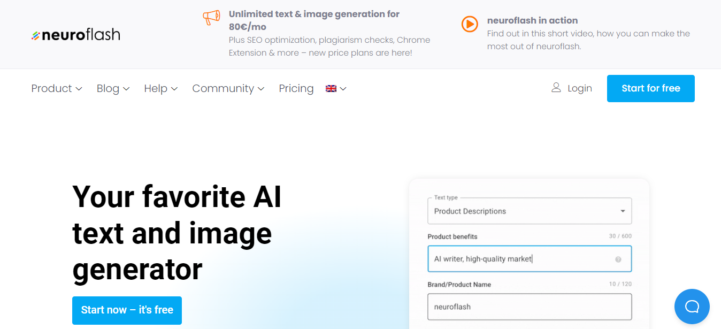Expand the Product menu
The height and width of the screenshot is (329, 721).
click(57, 88)
